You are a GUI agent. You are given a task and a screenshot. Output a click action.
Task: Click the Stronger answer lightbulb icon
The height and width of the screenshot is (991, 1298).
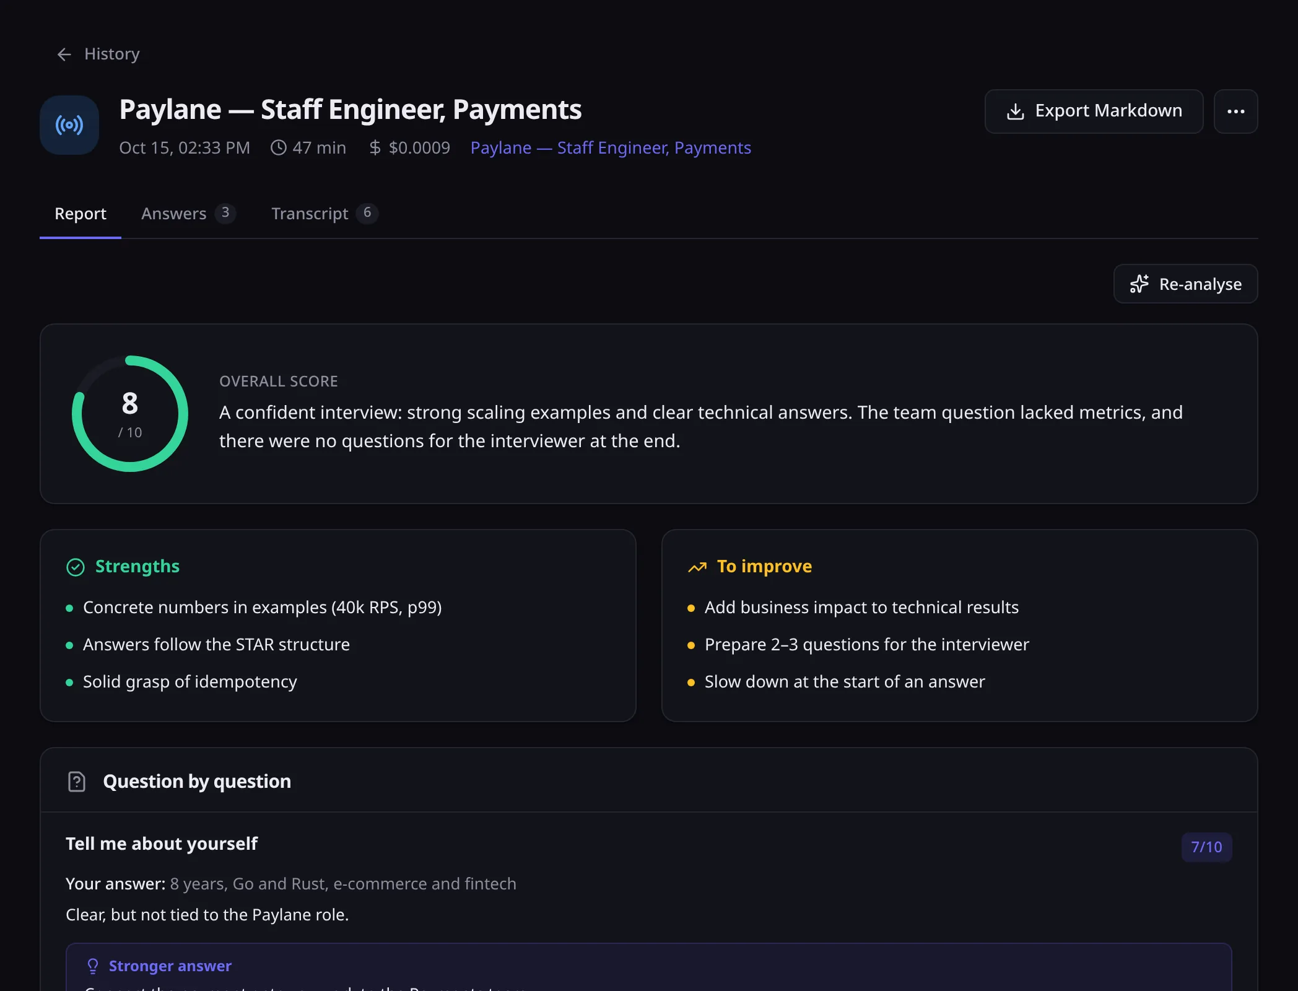(x=93, y=966)
